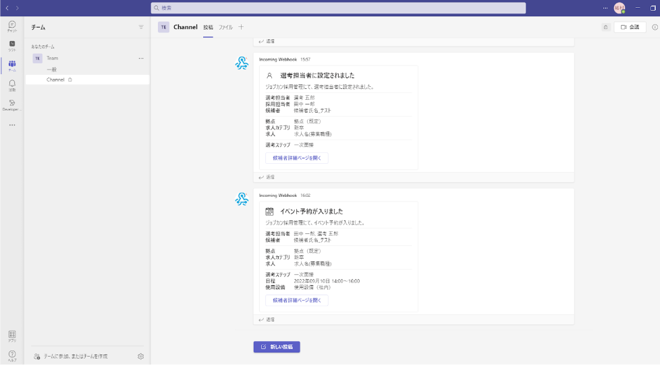Screen dimensions: 660x366
Task: Open the teams settings gear icon
Action: 140,356
